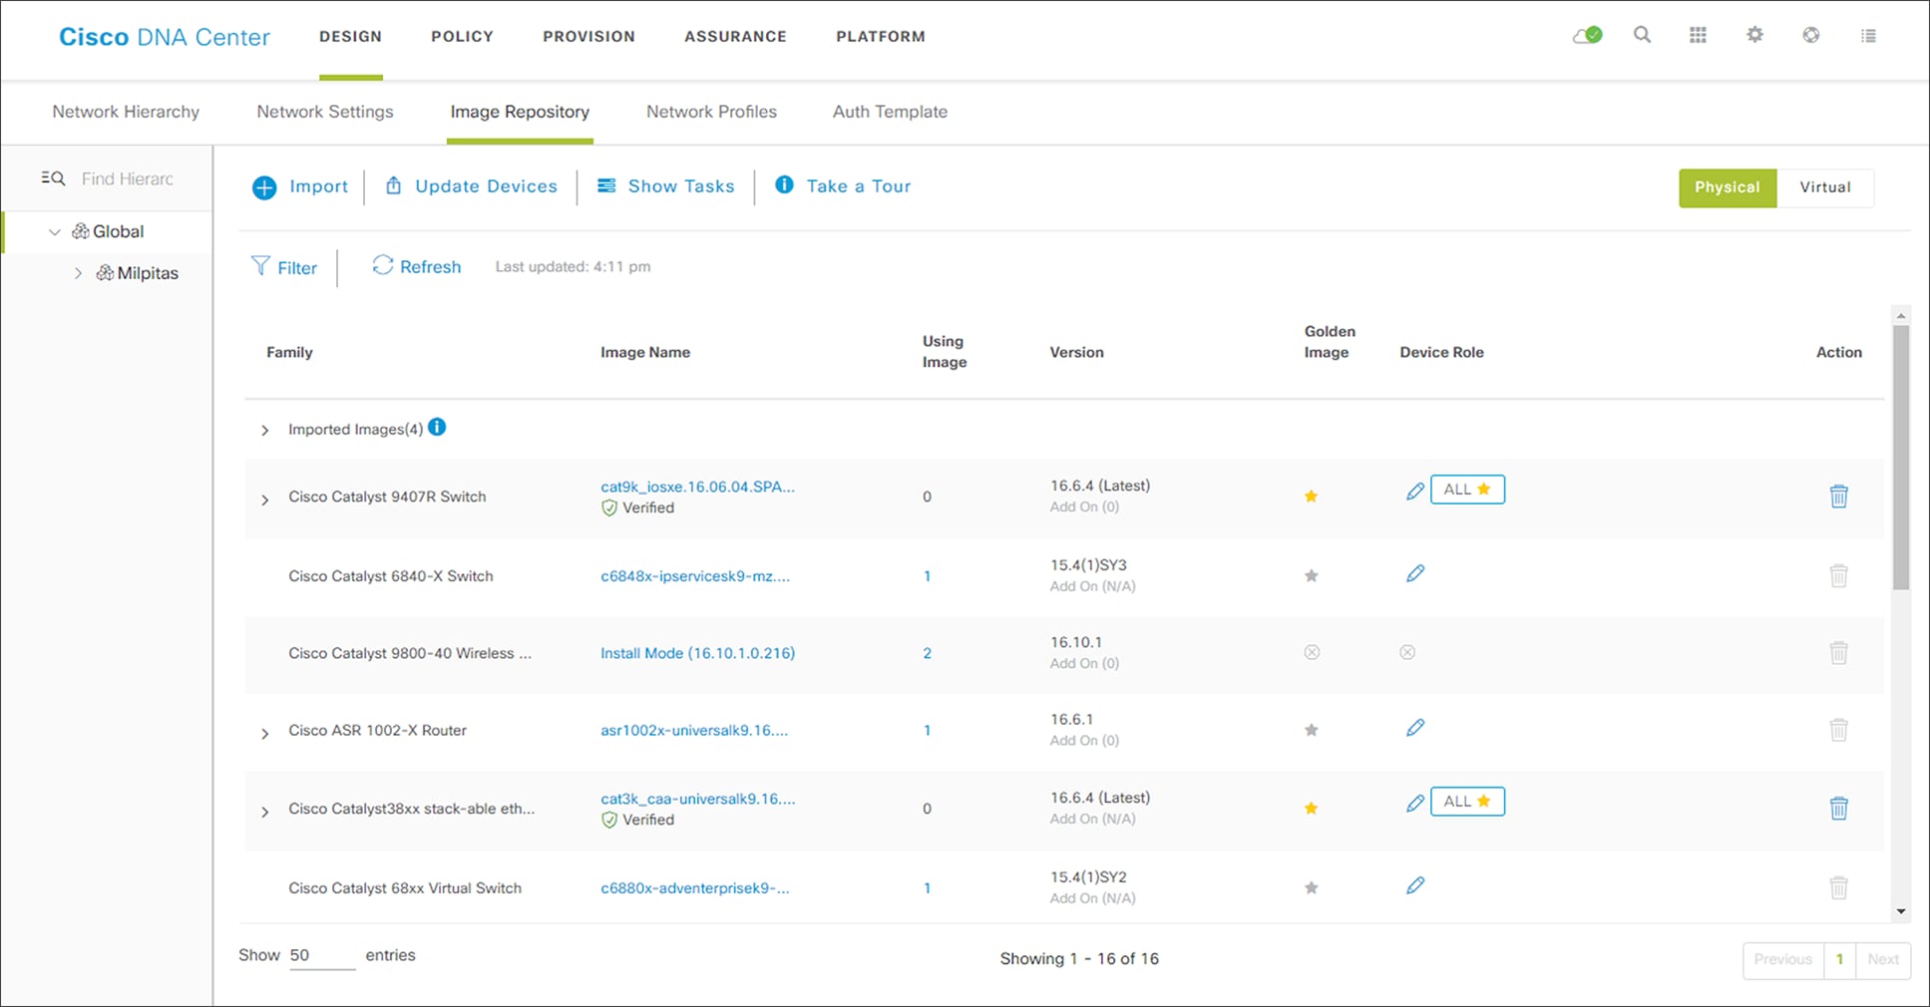The width and height of the screenshot is (1930, 1007).
Task: Toggle golden image star for Catalyst 68xx Virtual Switch
Action: [1312, 888]
